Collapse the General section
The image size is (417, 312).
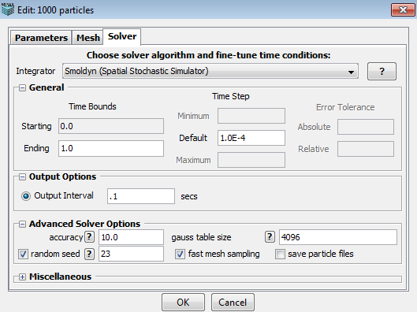pyautogui.click(x=22, y=87)
